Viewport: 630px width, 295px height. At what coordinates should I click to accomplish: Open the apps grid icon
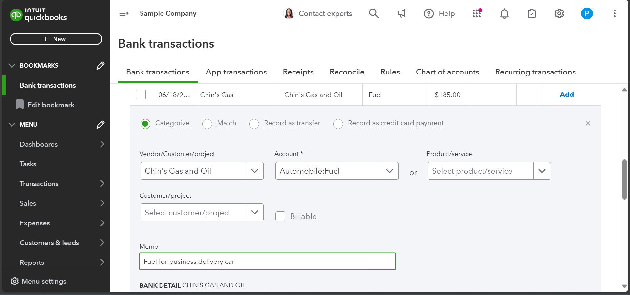click(x=477, y=13)
